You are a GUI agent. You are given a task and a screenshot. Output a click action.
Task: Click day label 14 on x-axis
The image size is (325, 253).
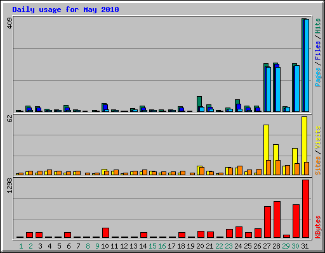[x=143, y=246]
